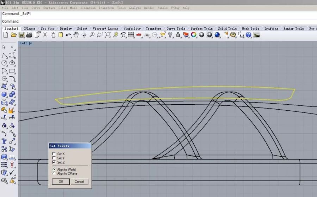
Task: Select the Pan view hand tool
Action: [x=76, y=35]
